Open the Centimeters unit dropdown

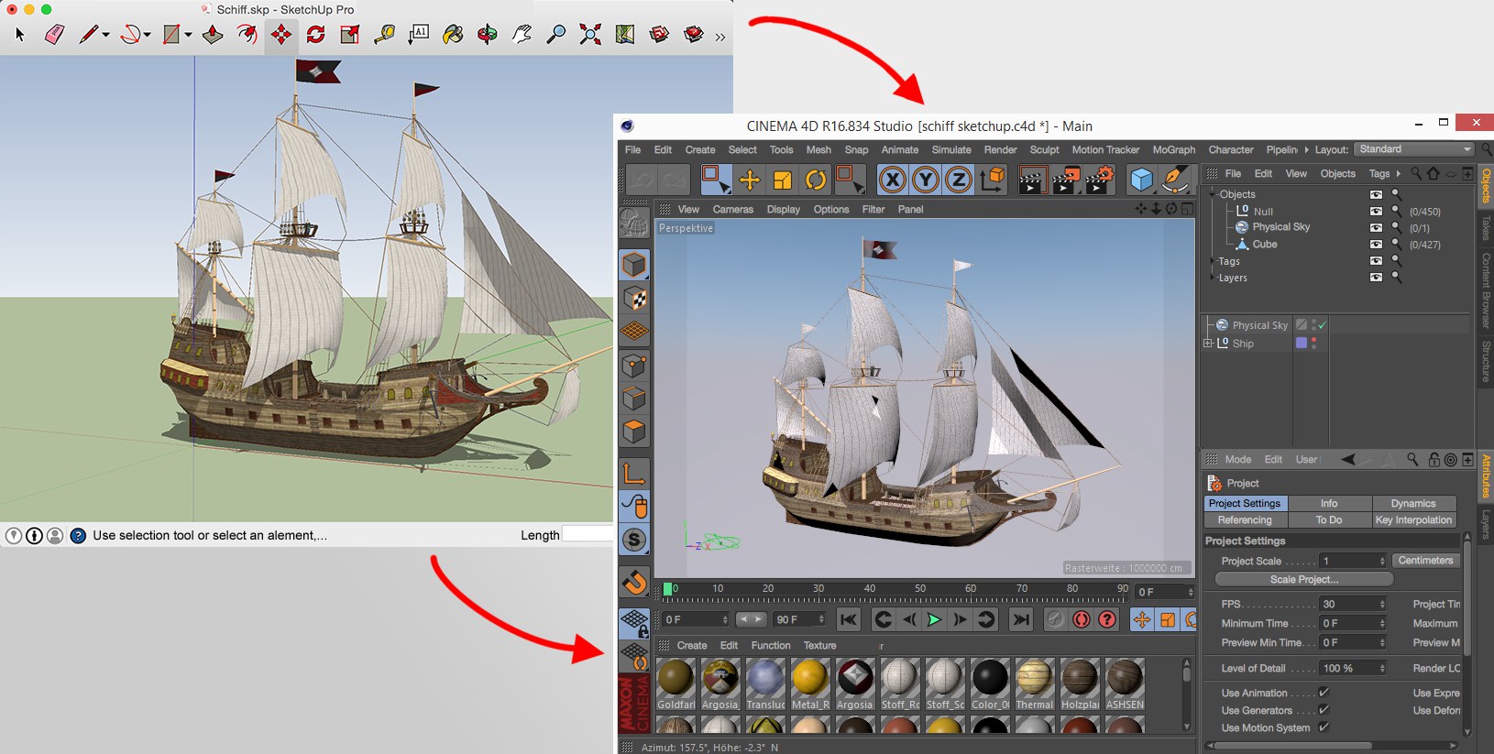click(x=1425, y=561)
